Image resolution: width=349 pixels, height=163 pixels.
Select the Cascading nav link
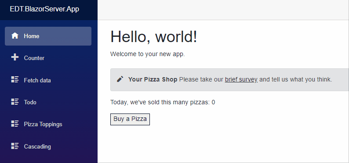[x=48, y=146]
